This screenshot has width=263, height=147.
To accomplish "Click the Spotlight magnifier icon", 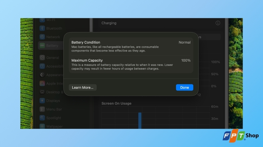I will coord(42,118).
